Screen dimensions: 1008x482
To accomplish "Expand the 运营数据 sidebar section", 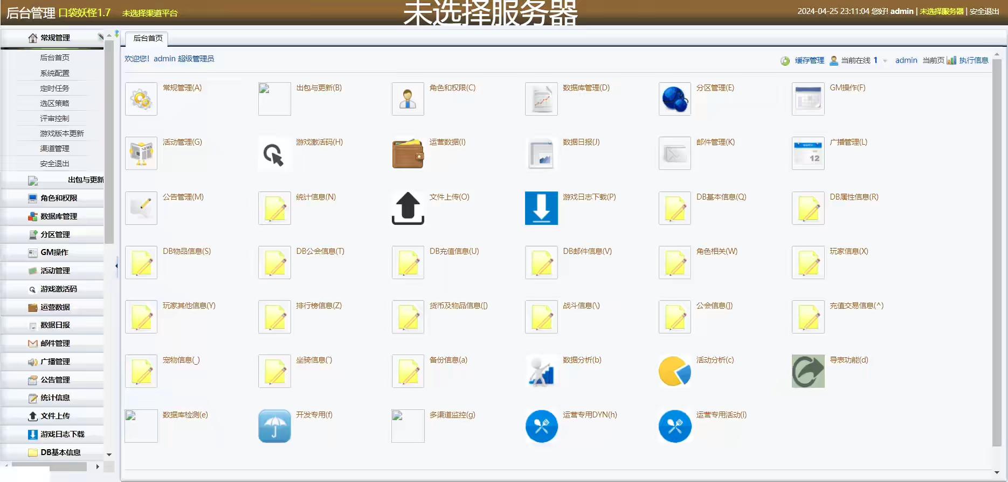I will pos(52,307).
